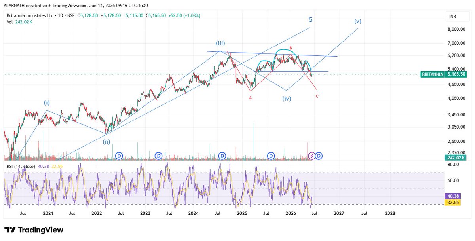Click the dividend D marker in 2023

click(159, 156)
